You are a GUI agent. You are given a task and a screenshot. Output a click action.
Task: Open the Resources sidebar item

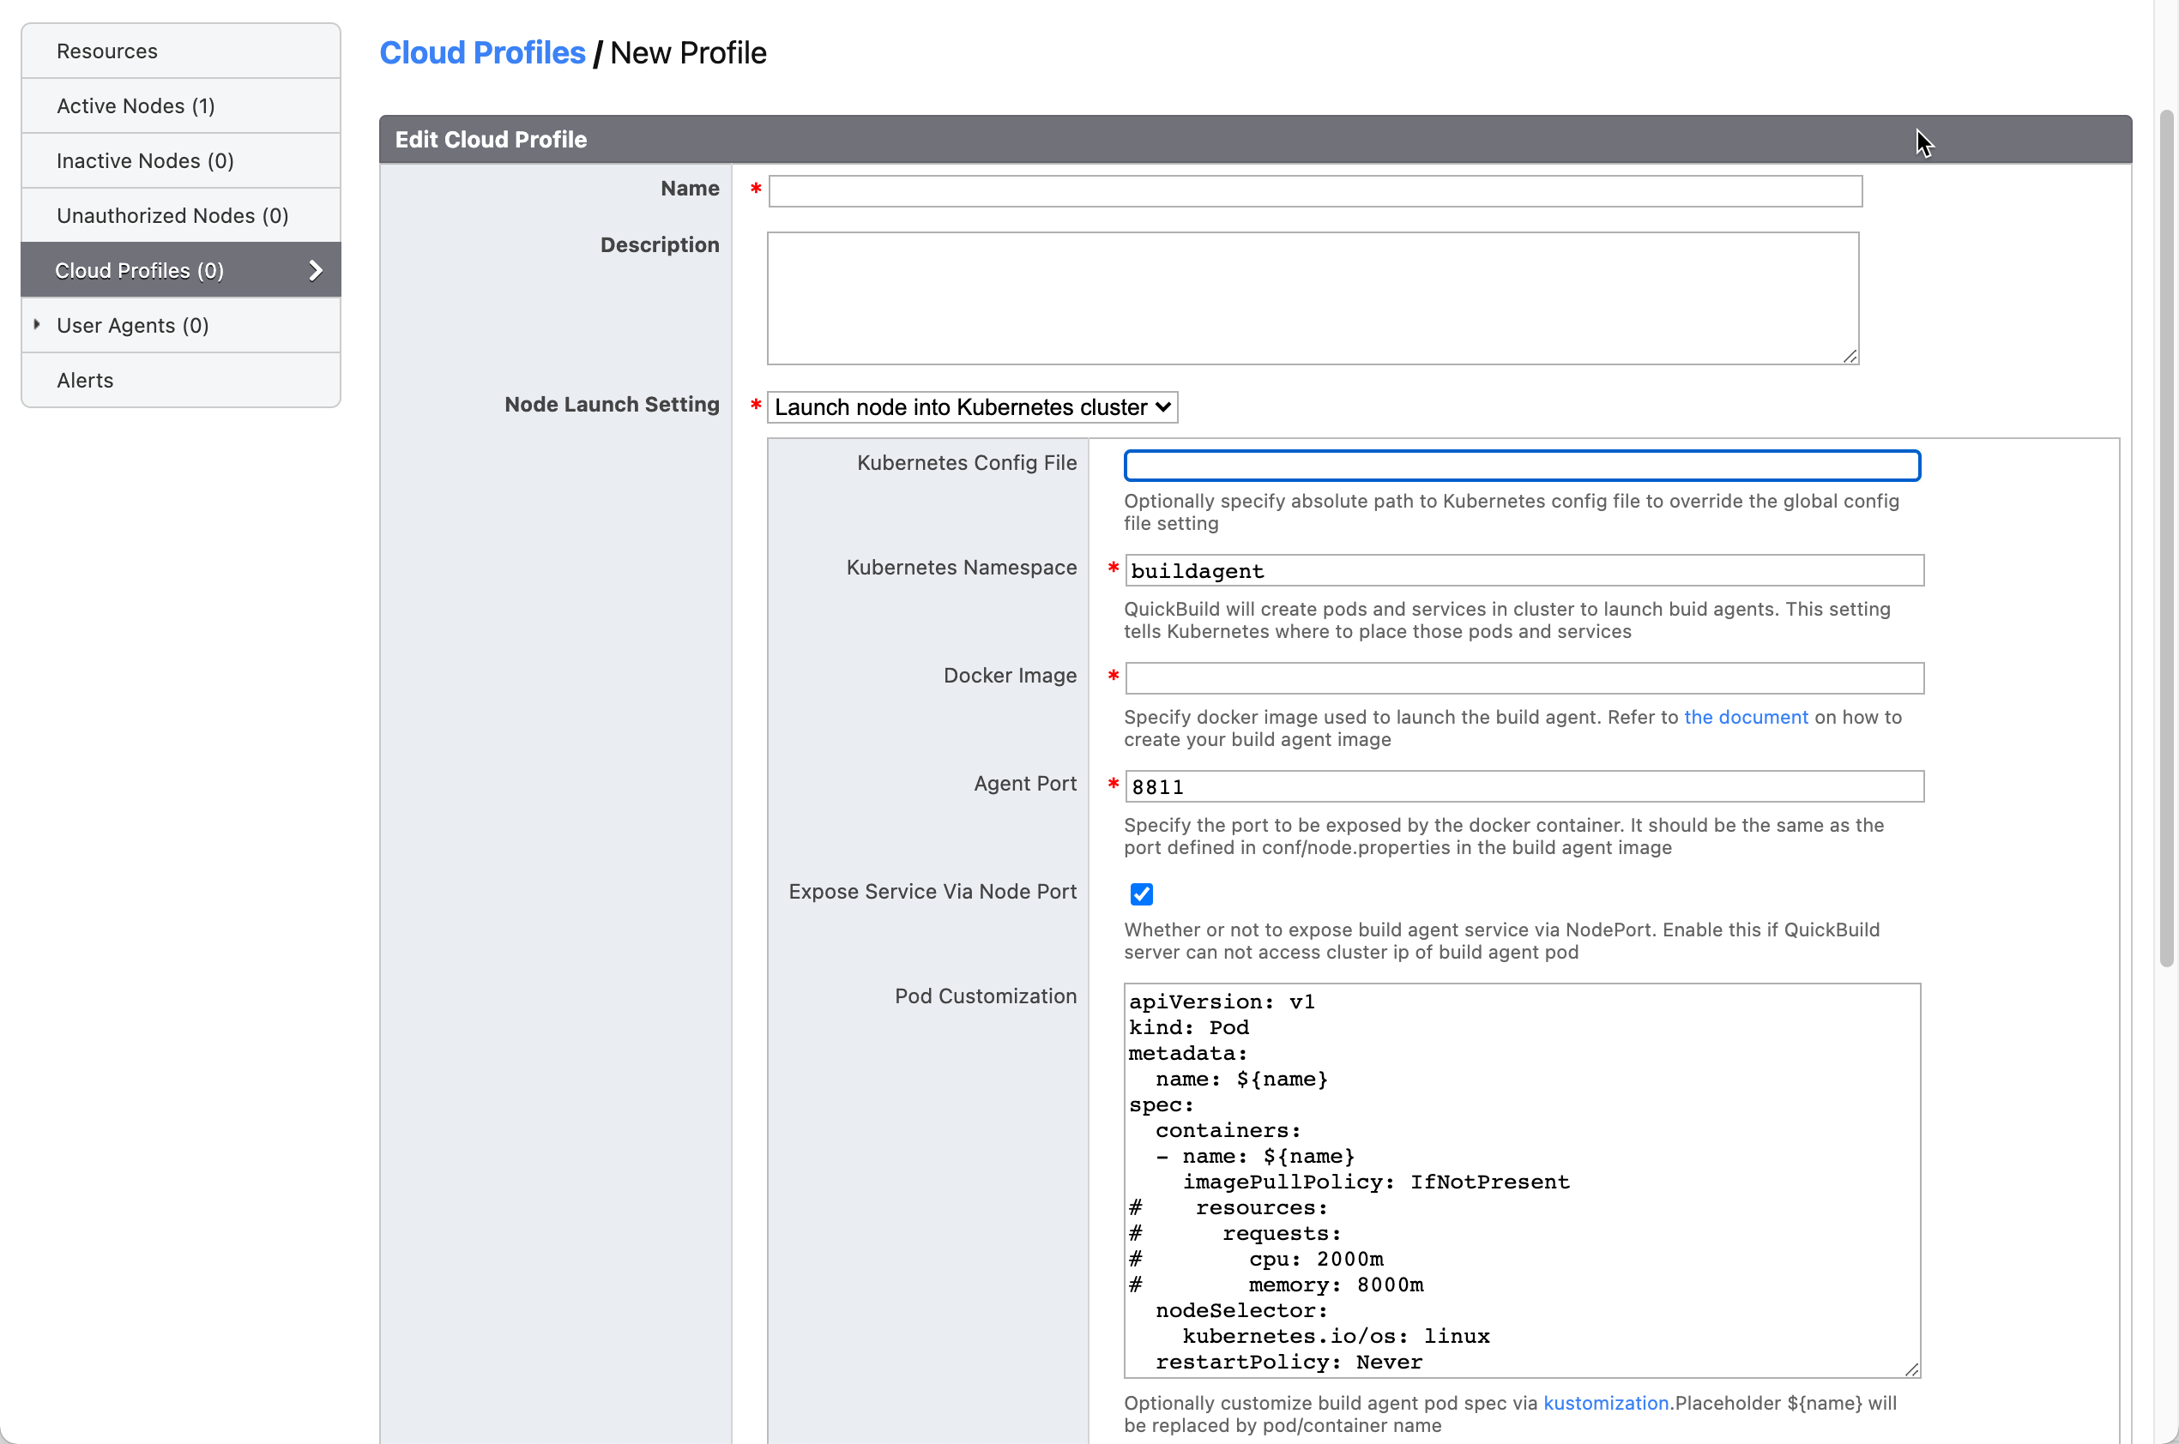(x=181, y=51)
